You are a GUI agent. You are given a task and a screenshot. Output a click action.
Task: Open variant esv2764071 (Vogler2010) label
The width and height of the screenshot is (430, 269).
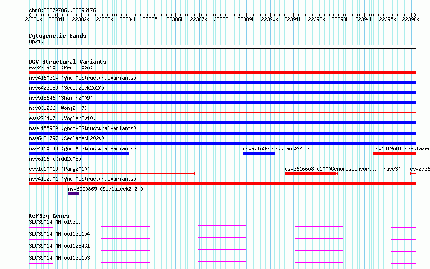pos(62,118)
